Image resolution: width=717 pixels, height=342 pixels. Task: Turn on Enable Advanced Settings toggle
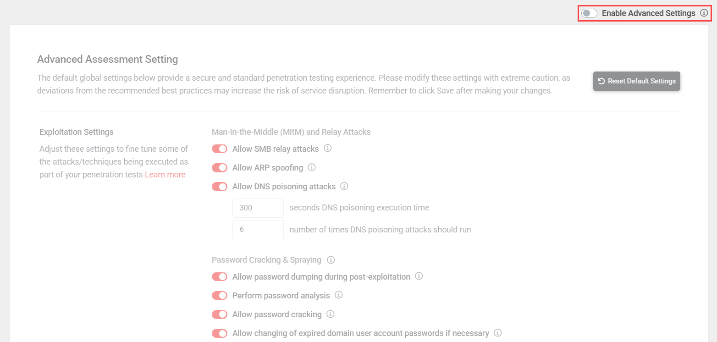pos(589,13)
